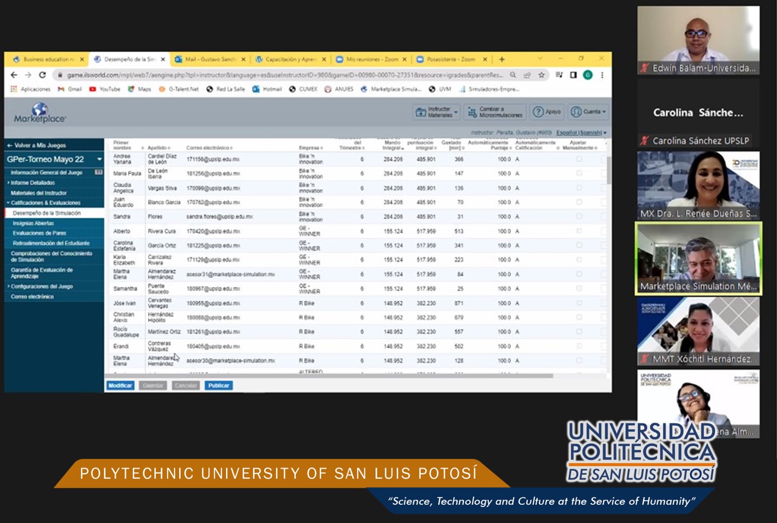Open the Maps bookmark
Viewport: 777px width, 523px height.
tap(140, 89)
